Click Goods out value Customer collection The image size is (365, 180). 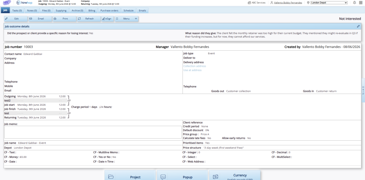[x=238, y=91]
